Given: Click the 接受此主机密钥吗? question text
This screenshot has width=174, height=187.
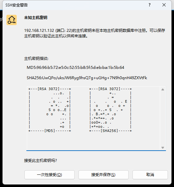Looking at the screenshot, I should tap(41, 161).
